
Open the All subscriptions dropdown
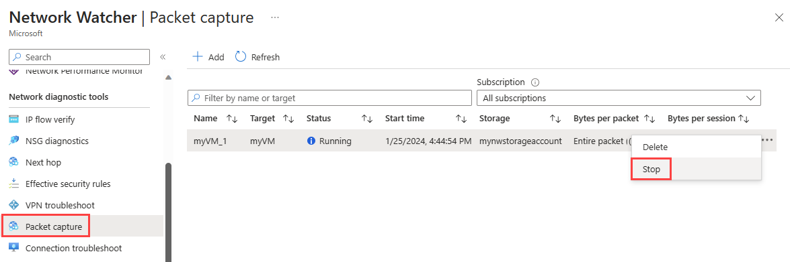pos(619,98)
